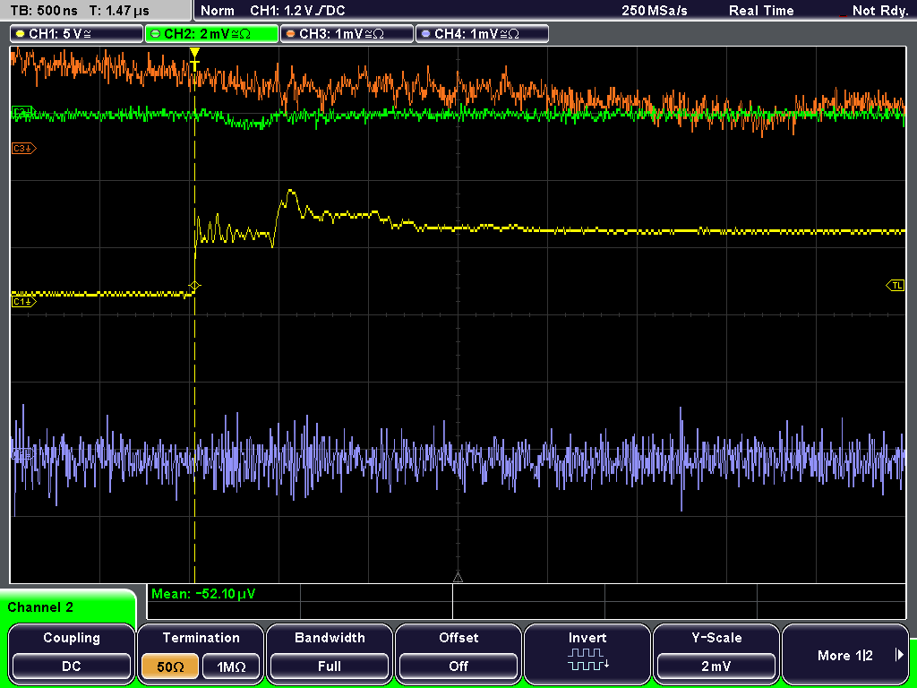917x688 pixels.
Task: Click the Not Rdy. status indicator
Action: tap(879, 11)
